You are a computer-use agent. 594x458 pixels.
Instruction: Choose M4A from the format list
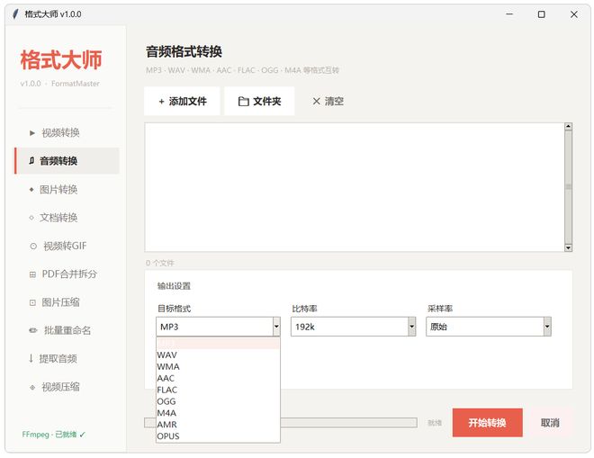click(218, 413)
